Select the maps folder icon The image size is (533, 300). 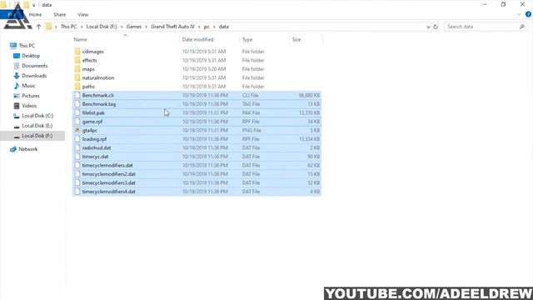tap(77, 69)
